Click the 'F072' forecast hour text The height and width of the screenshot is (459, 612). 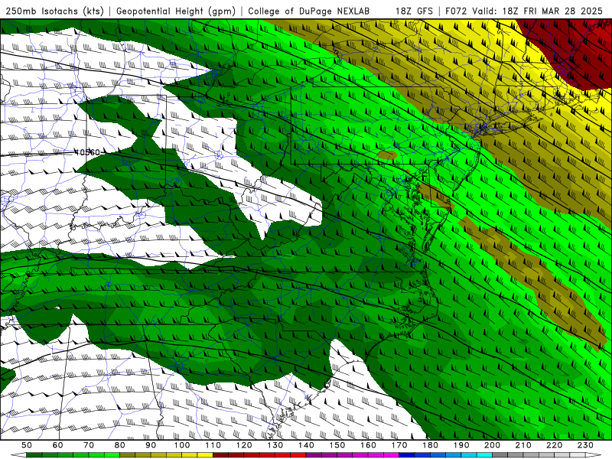[x=456, y=11]
